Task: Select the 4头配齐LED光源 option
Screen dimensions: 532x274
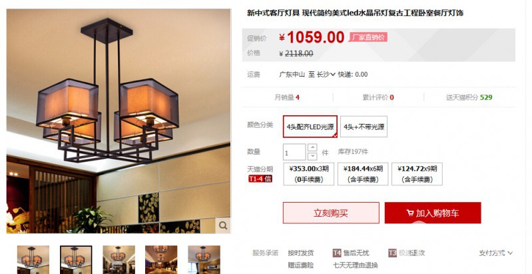Action: tap(310, 127)
